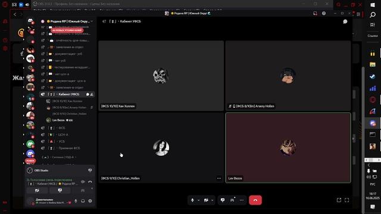The height and width of the screenshot is (214, 381).
Task: Open the help icon in Discord title bar
Action: click(324, 13)
